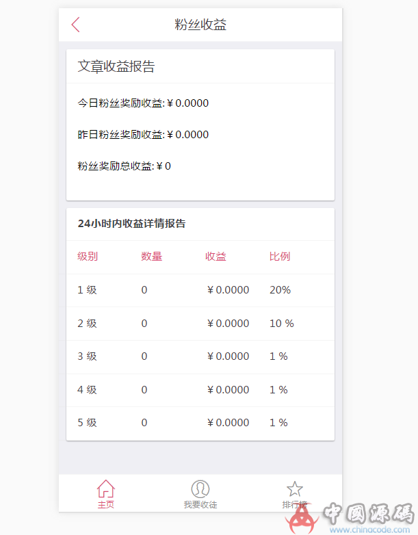Click the 粉丝收益 page title
This screenshot has height=535, width=418.
click(200, 25)
